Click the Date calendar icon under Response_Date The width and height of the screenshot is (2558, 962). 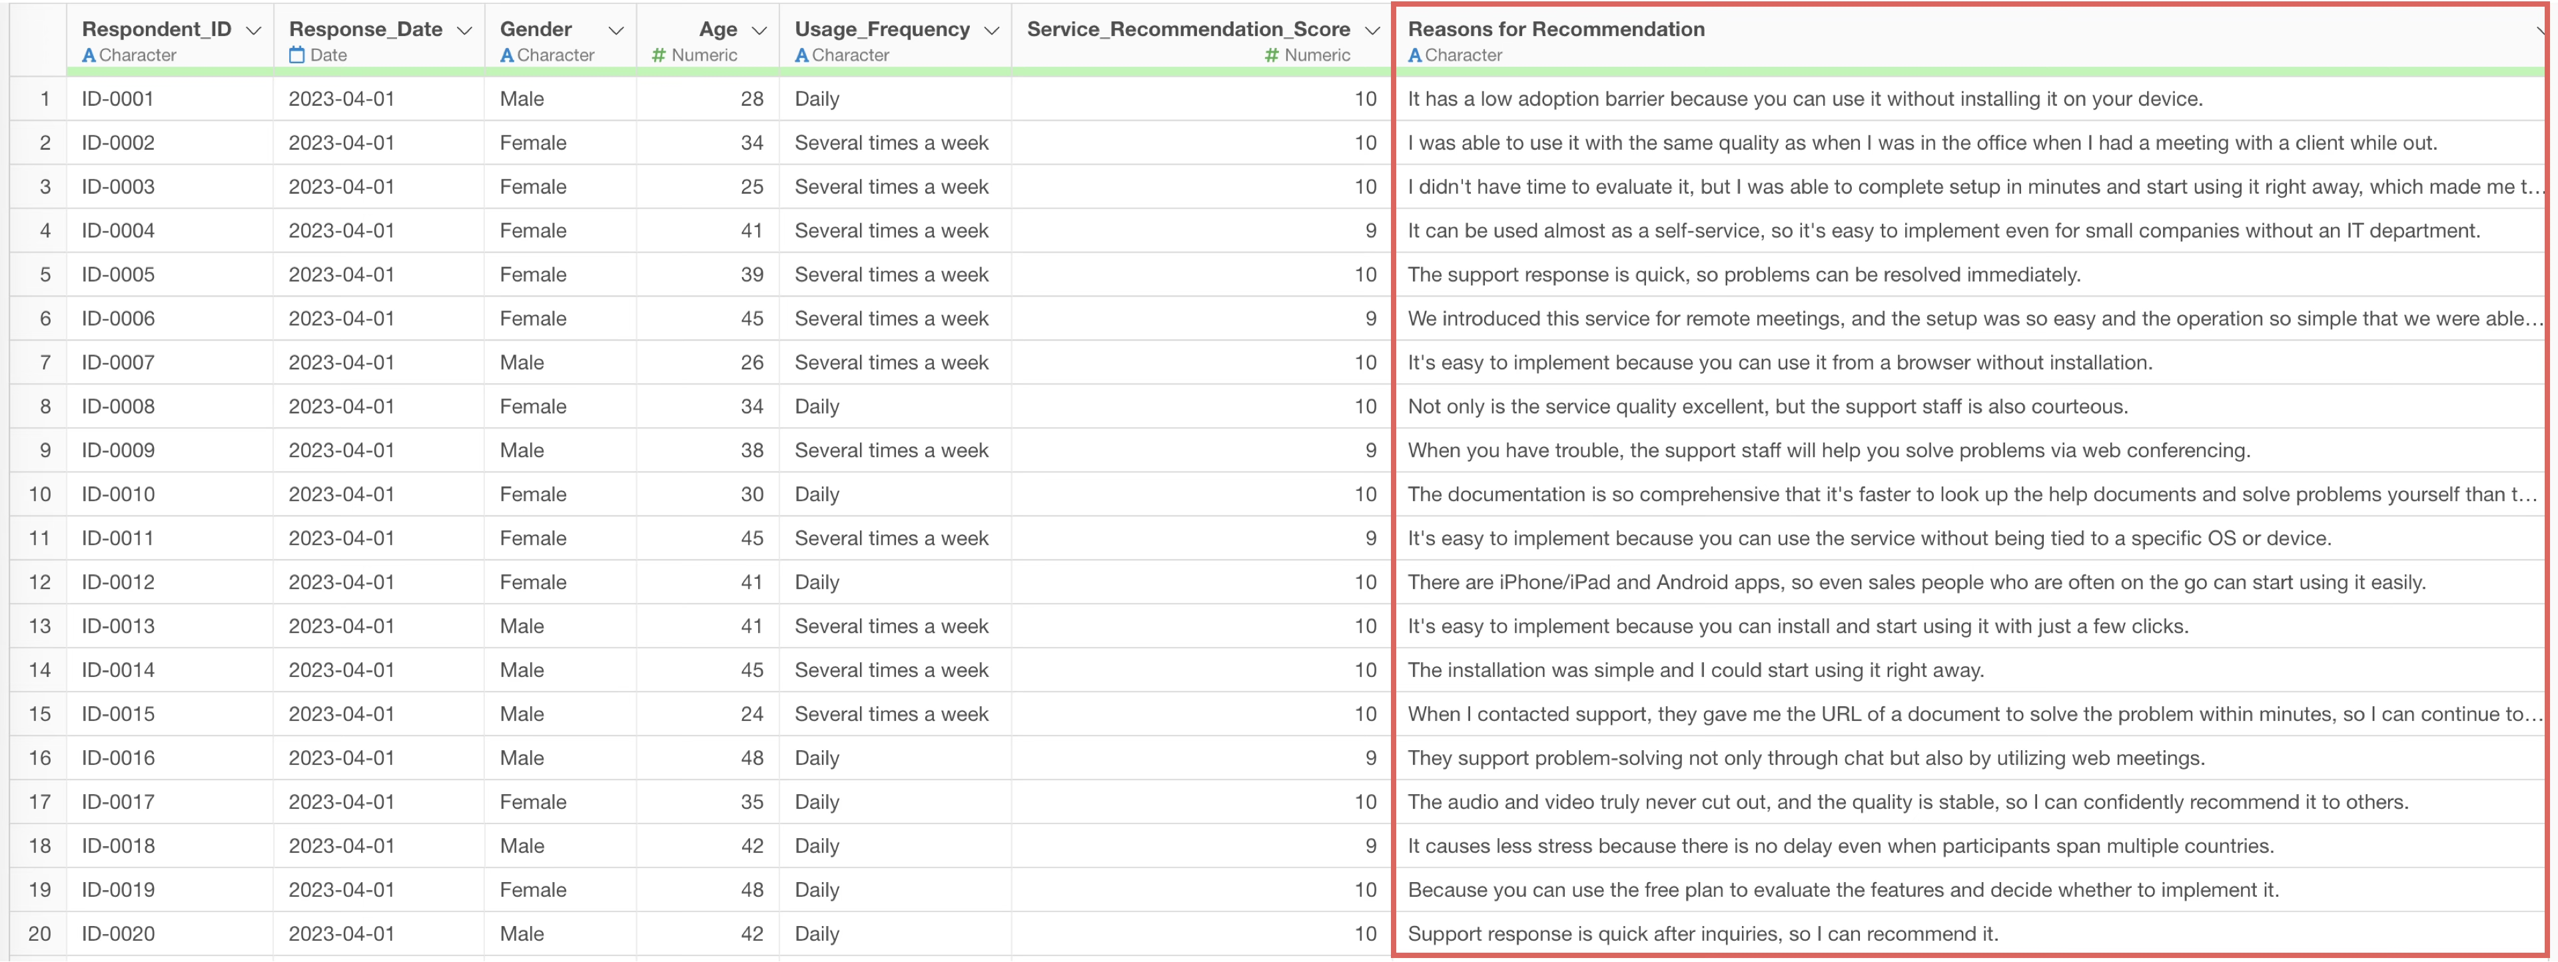[x=297, y=55]
